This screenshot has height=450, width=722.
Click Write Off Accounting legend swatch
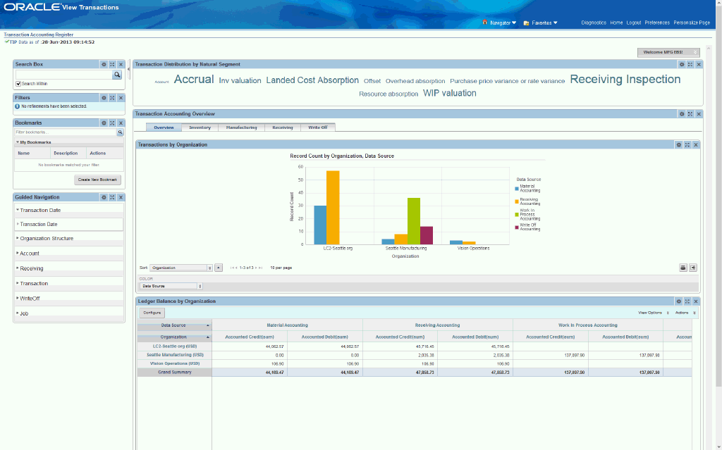tap(517, 227)
